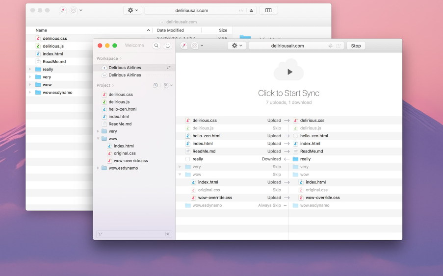Sort by the Date Modified column header
Screen dimensions: 443x276
pyautogui.click(x=170, y=30)
